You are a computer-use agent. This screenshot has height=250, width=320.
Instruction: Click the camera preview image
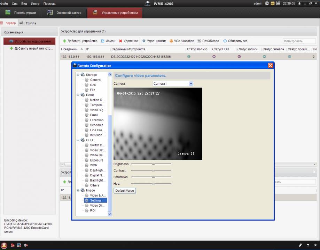[x=158, y=124]
